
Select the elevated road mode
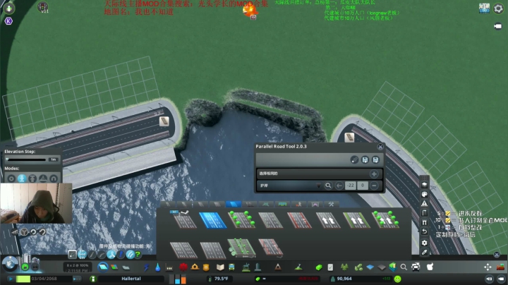[x=32, y=178]
